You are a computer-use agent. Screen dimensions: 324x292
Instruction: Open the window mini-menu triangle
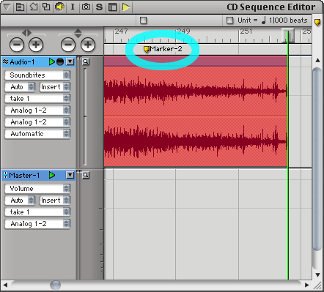click(7, 7)
